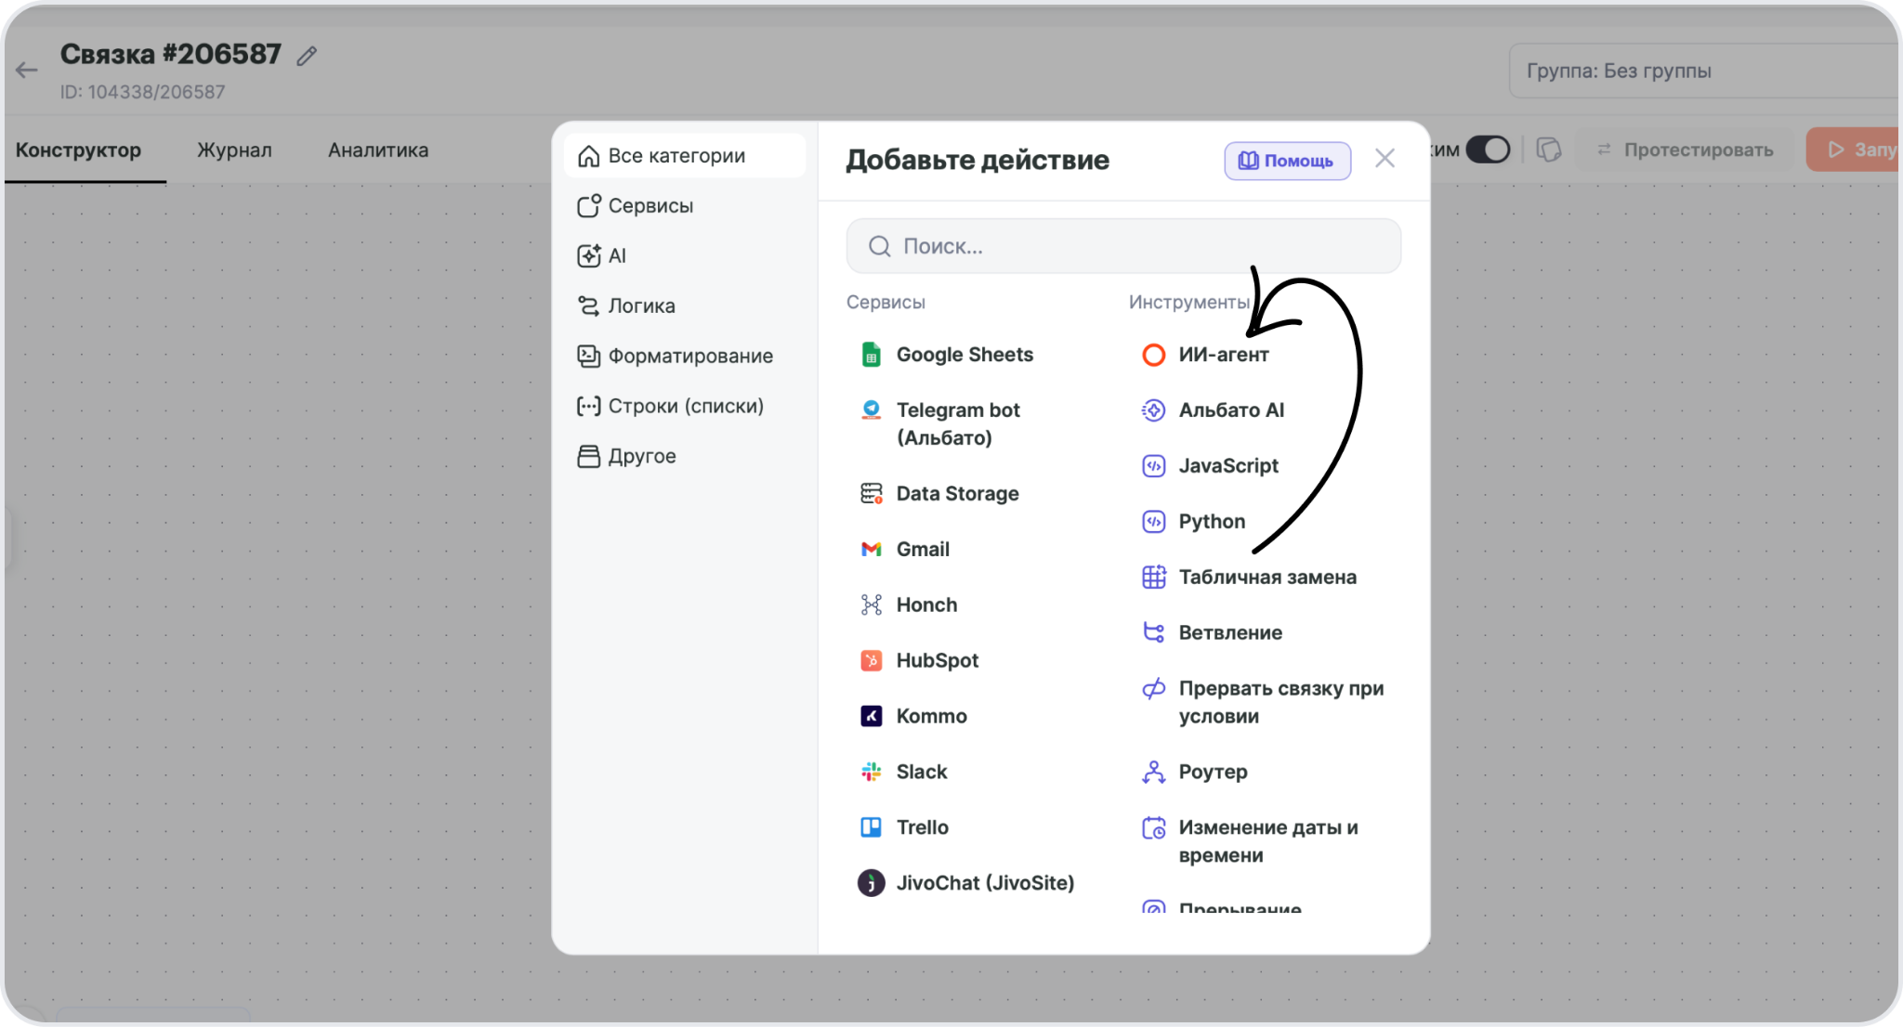Screen dimensions: 1903x1027
Task: Click the Gmail envelope icon
Action: [x=871, y=549]
